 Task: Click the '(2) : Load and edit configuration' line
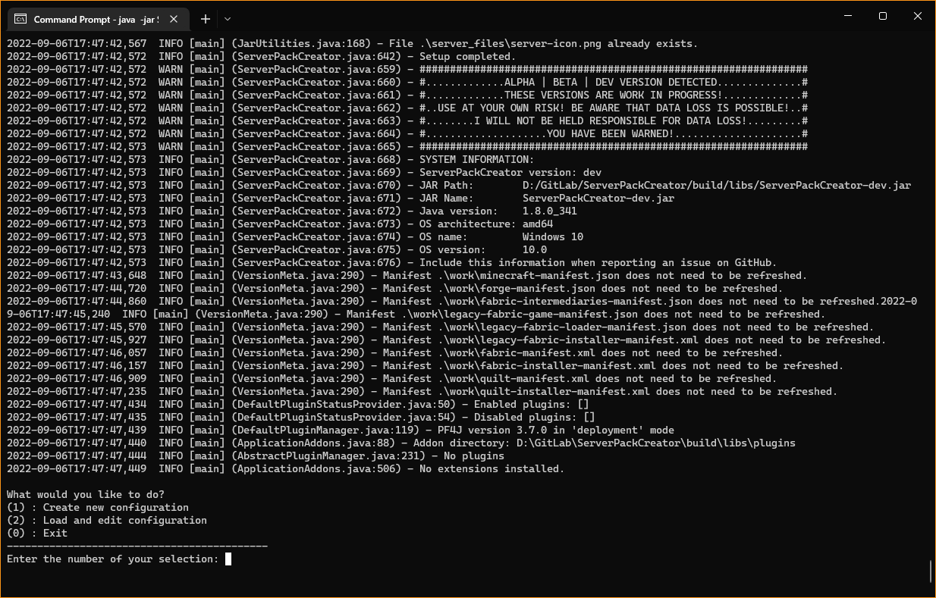107,521
